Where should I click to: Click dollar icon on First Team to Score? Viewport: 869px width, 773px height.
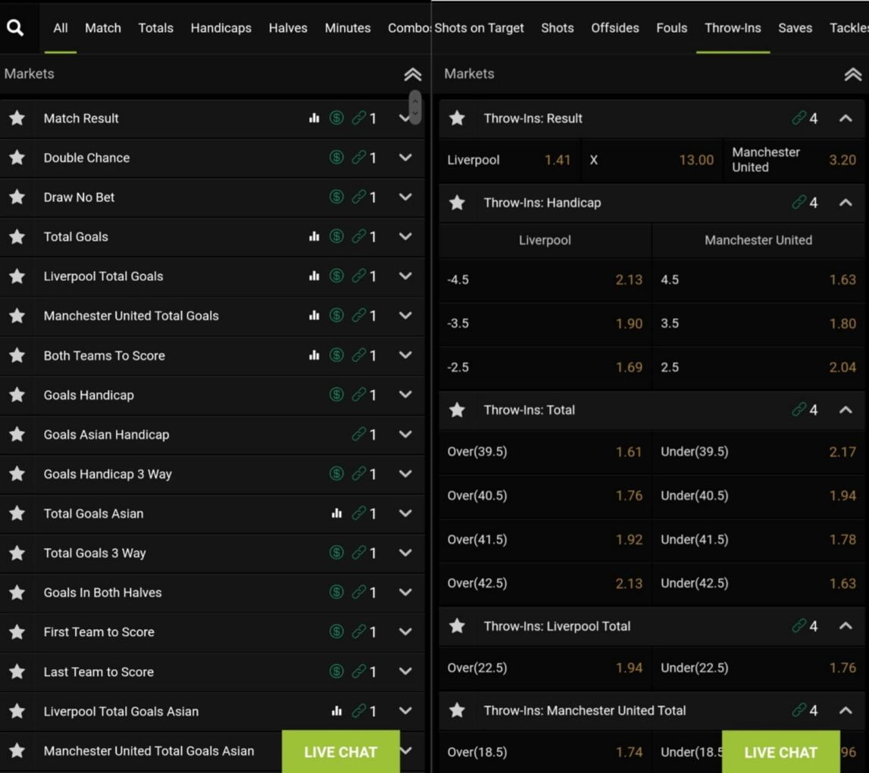pyautogui.click(x=336, y=632)
